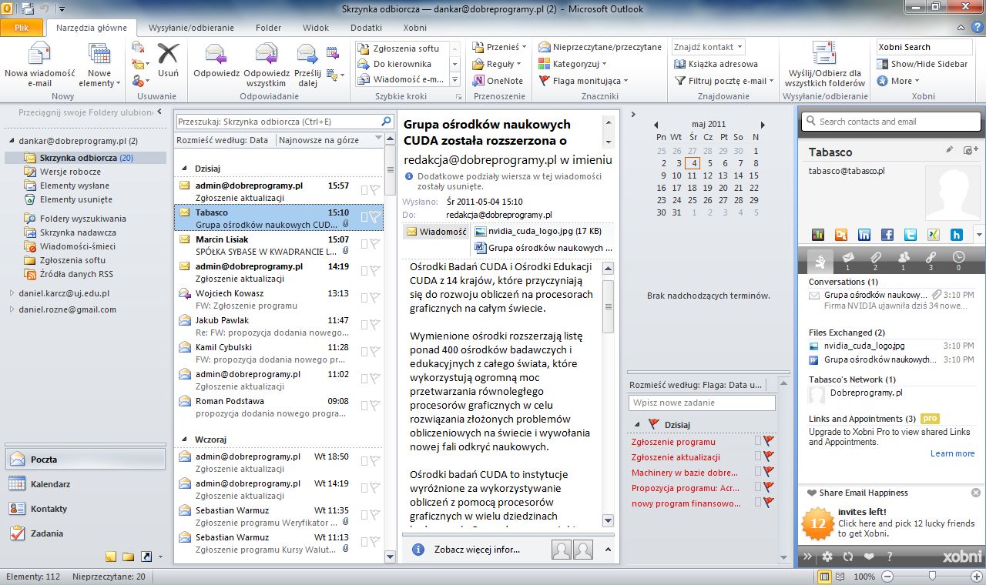Open Filtruj pocztę e-mail dropdown
This screenshot has width=986, height=585.
pos(724,81)
